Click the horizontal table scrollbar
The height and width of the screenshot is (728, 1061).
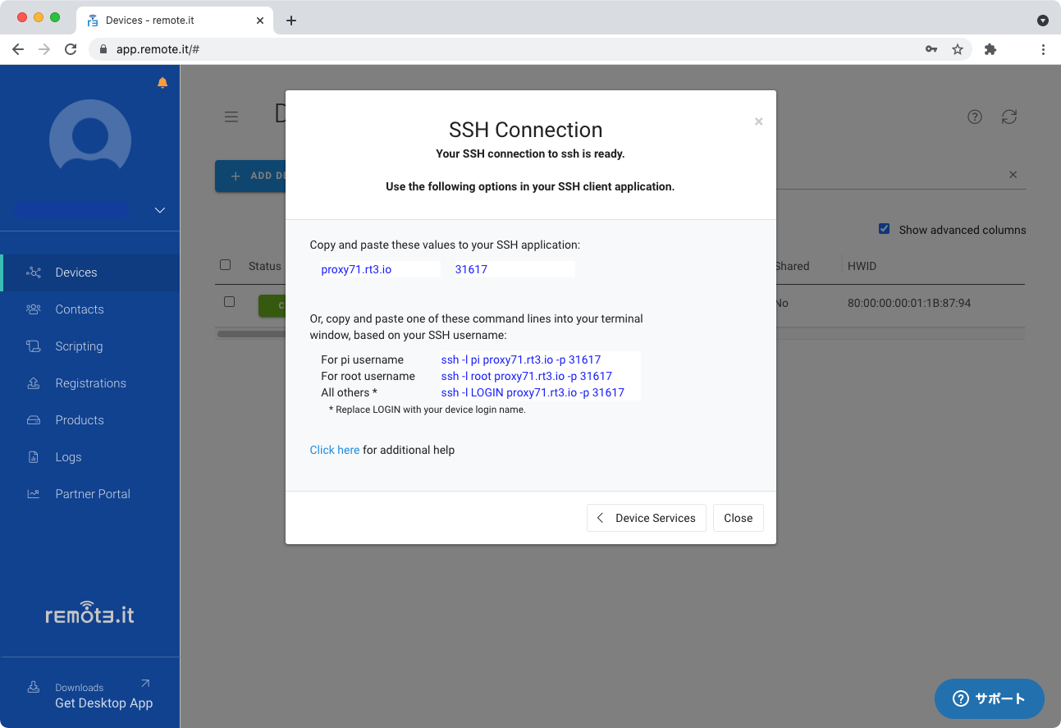251,334
